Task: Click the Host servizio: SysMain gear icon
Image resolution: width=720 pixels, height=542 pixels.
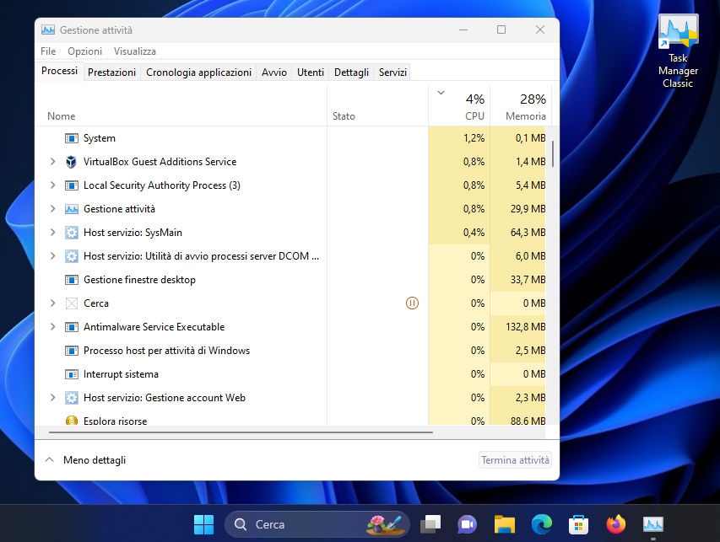Action: pos(71,233)
